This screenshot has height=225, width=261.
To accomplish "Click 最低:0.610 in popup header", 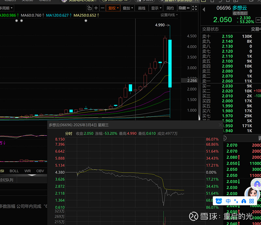I will [x=147, y=134].
